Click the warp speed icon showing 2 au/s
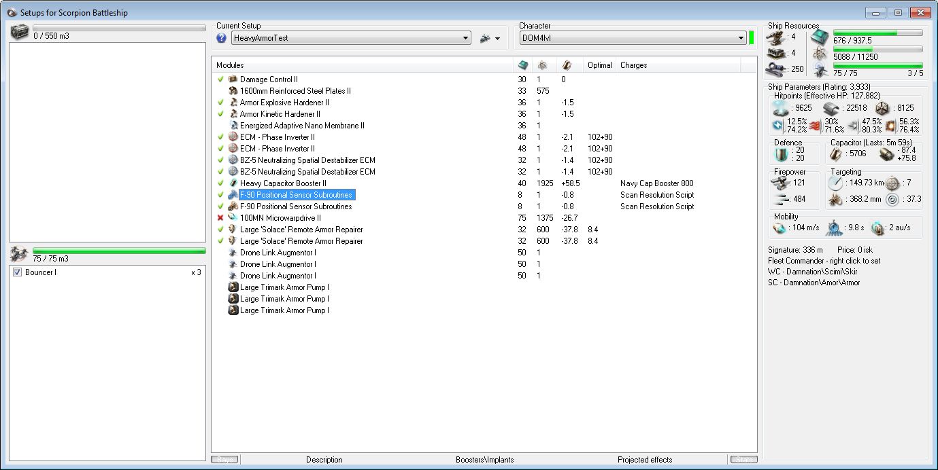 (877, 228)
